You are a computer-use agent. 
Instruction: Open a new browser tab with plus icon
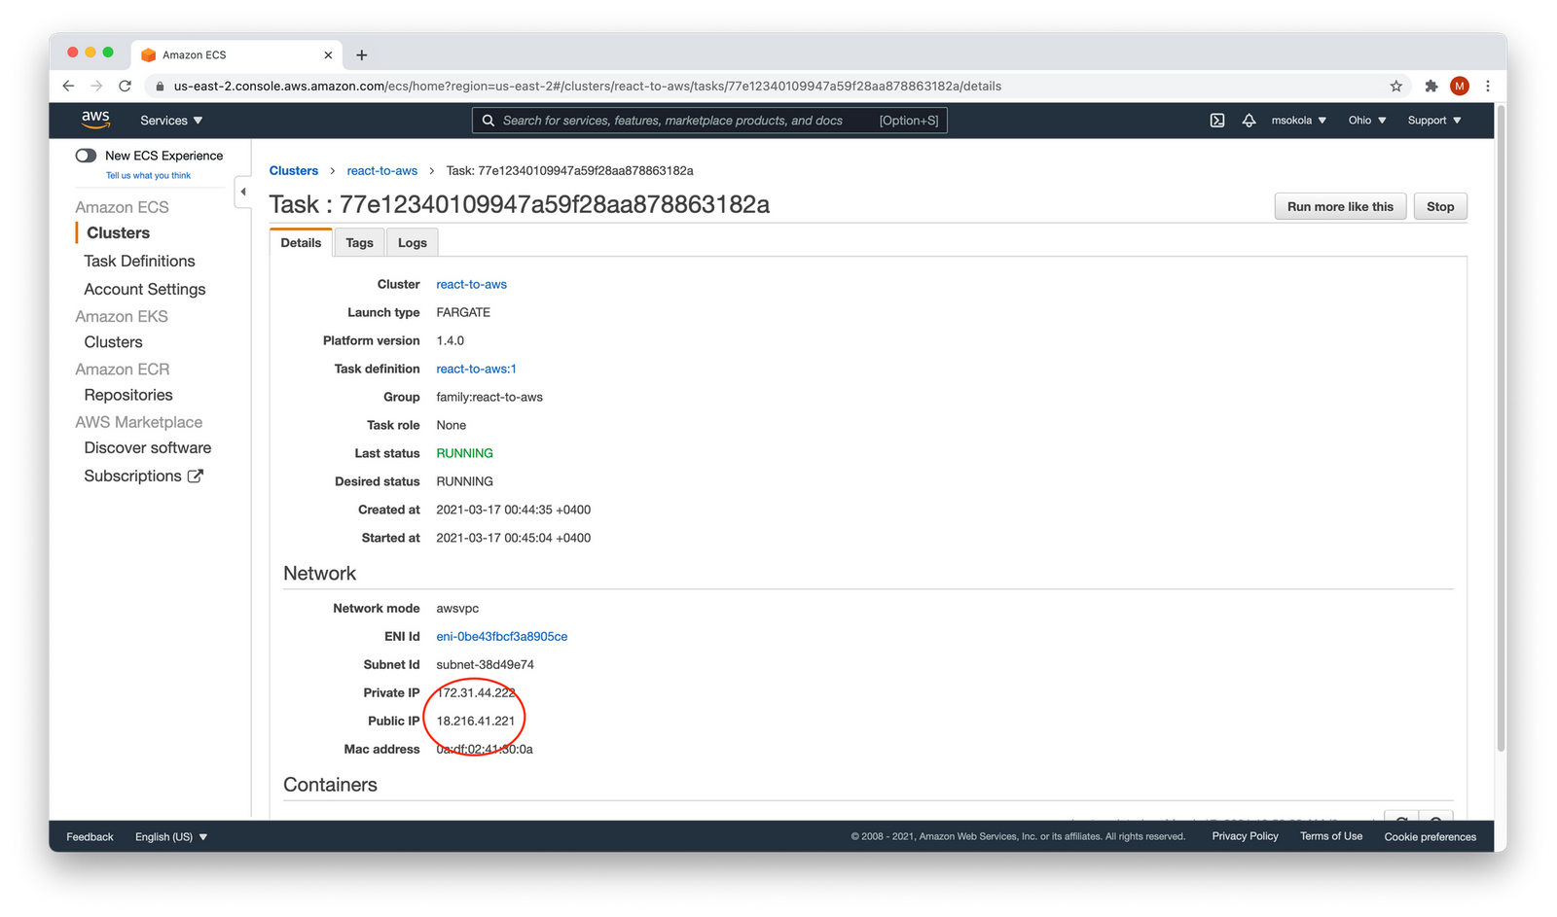(x=362, y=55)
